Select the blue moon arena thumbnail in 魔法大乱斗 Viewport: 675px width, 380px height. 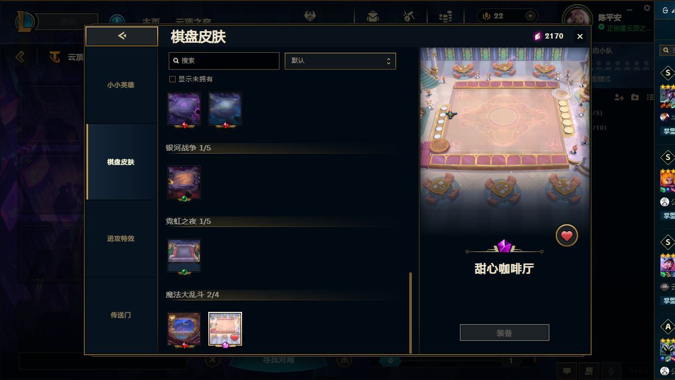(x=184, y=329)
